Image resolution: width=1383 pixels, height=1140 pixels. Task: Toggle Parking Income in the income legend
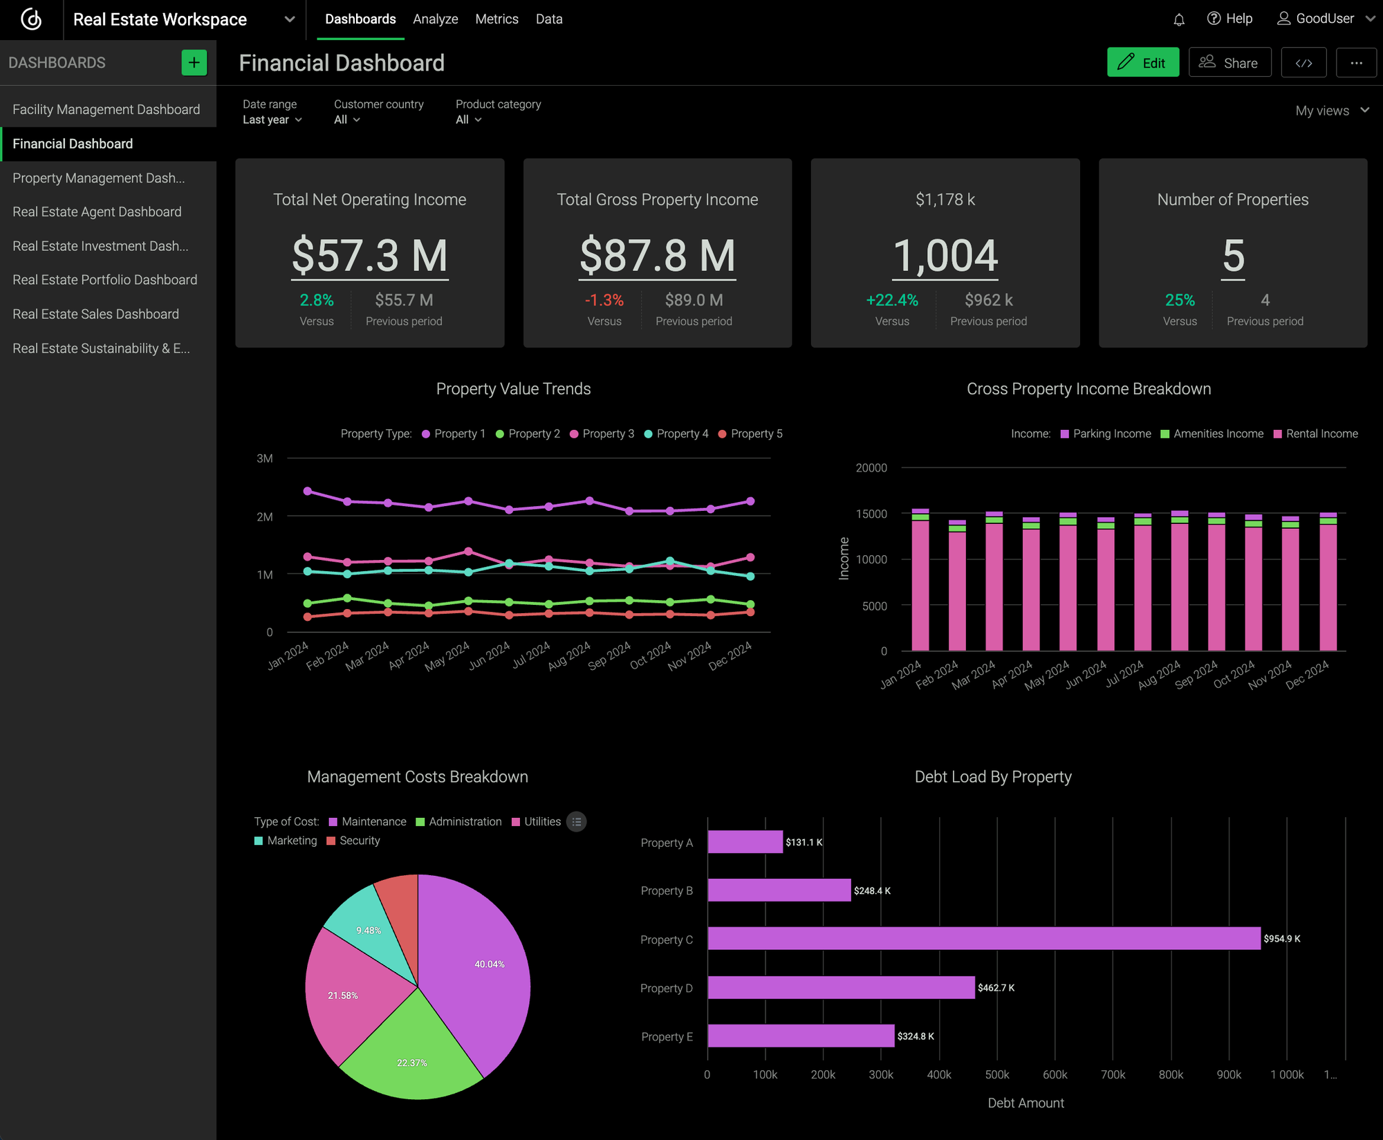tap(1105, 433)
